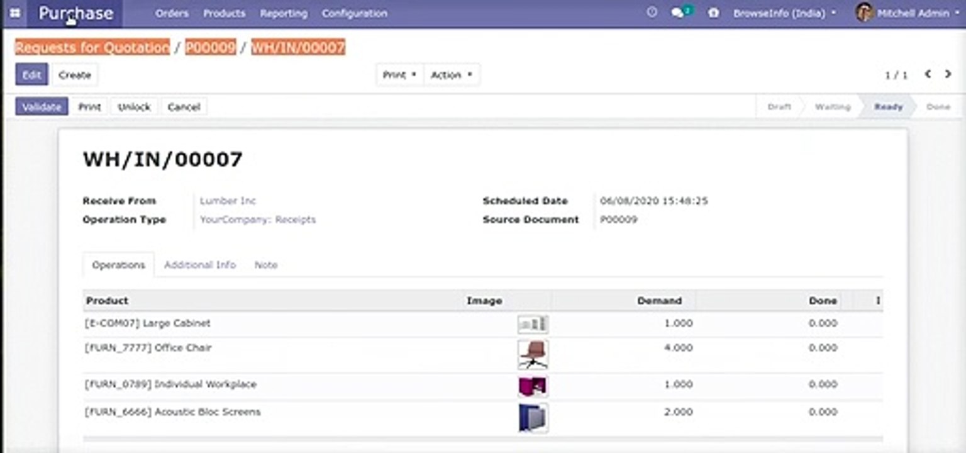Click Acoustic Bloc Screens product image
966x453 pixels.
pyautogui.click(x=533, y=418)
